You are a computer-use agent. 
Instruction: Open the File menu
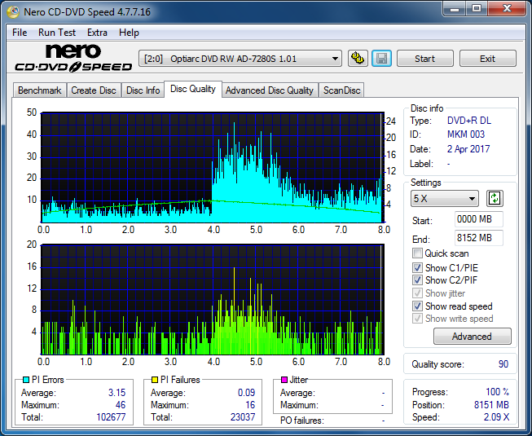(20, 33)
